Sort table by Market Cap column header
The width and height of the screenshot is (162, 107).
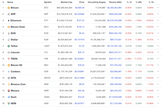click(x=66, y=2)
